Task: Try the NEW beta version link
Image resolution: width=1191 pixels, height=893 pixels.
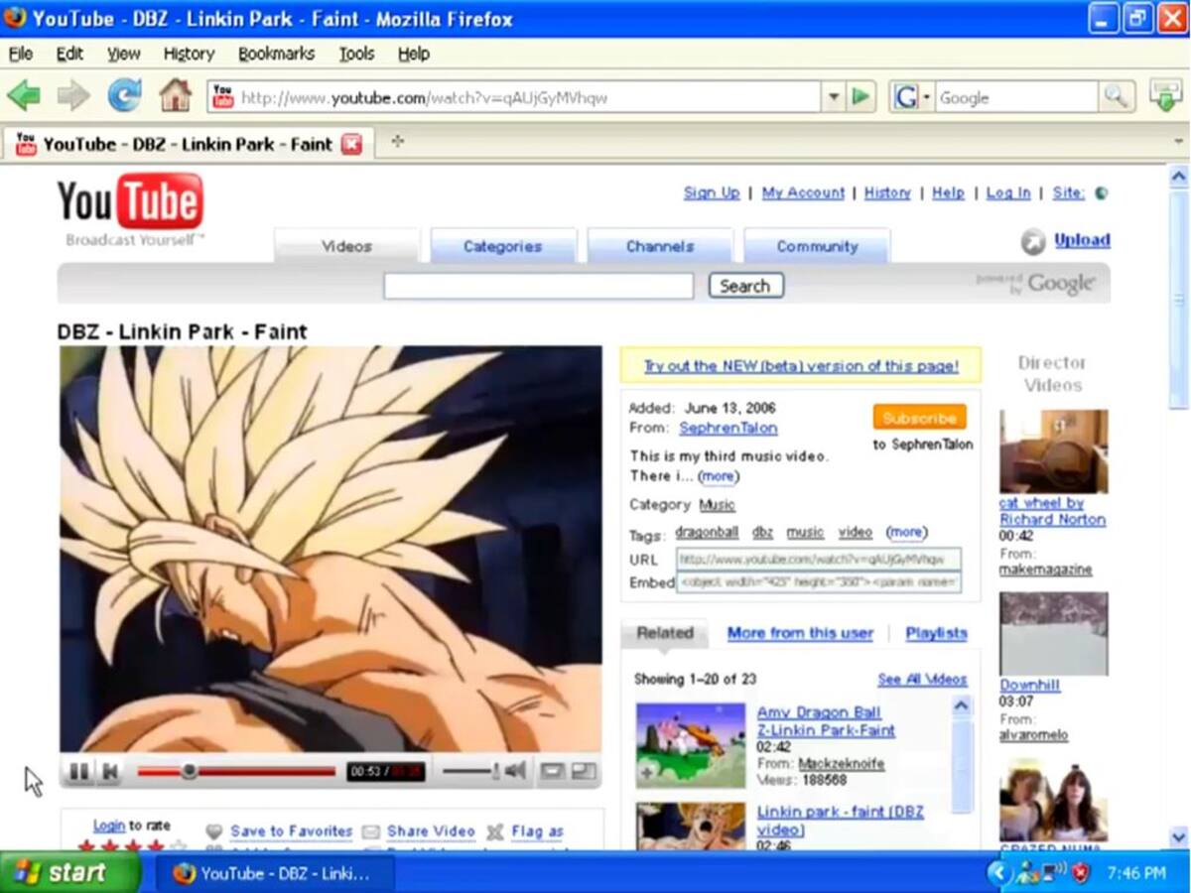Action: [x=801, y=366]
